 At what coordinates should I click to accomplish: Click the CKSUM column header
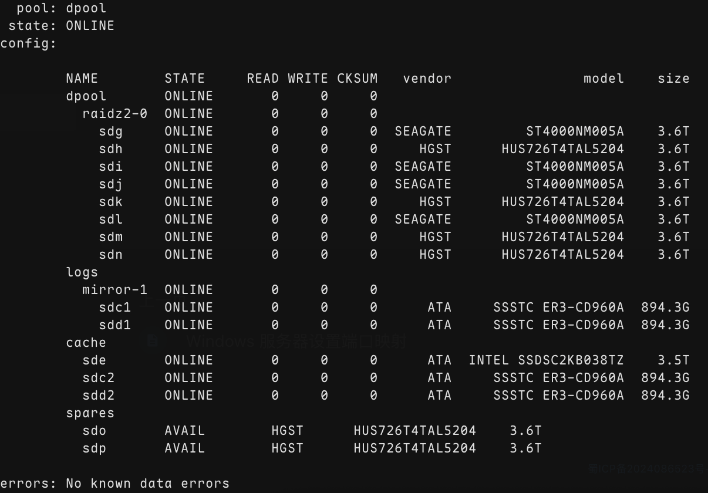click(358, 79)
